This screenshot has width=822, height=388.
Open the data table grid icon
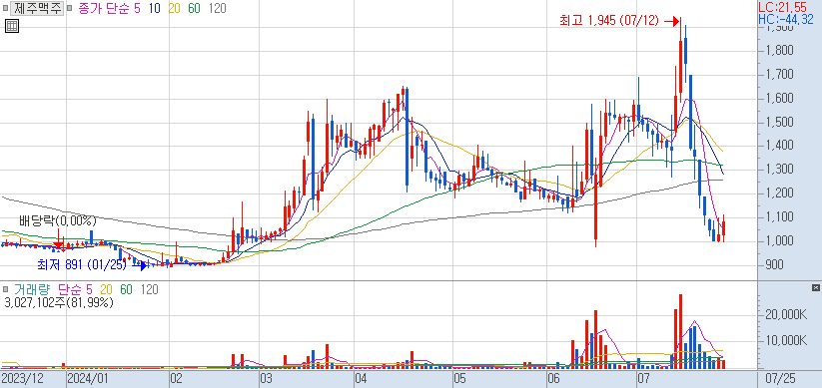[x=12, y=26]
